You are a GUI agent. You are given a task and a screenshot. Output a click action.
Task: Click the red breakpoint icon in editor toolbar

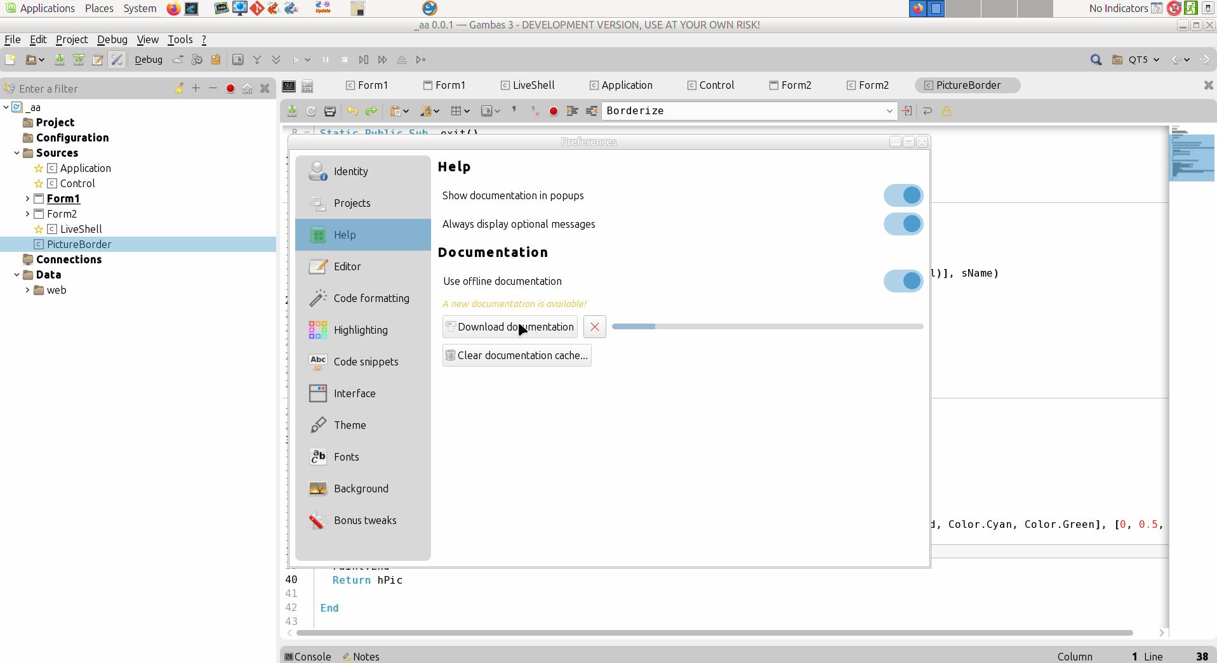(554, 111)
